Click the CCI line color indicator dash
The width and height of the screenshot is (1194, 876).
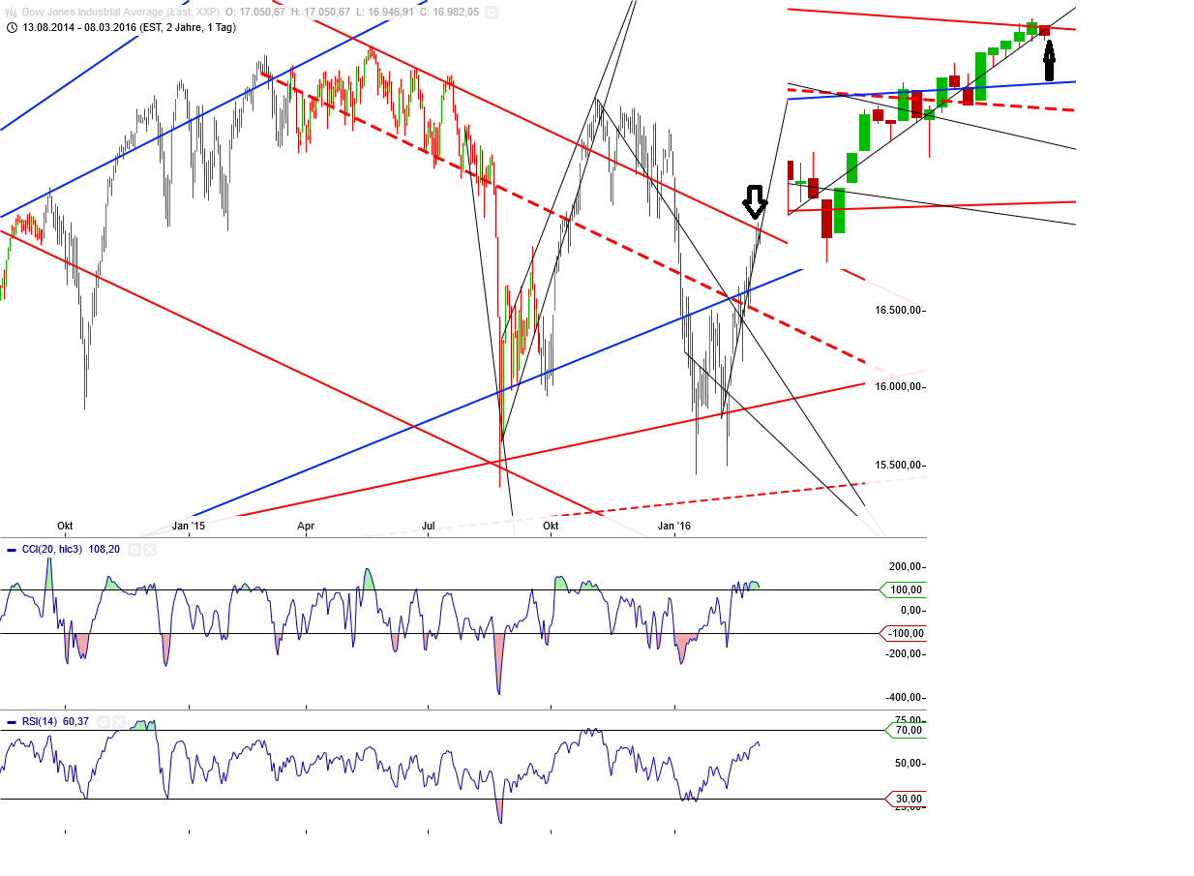tap(11, 549)
